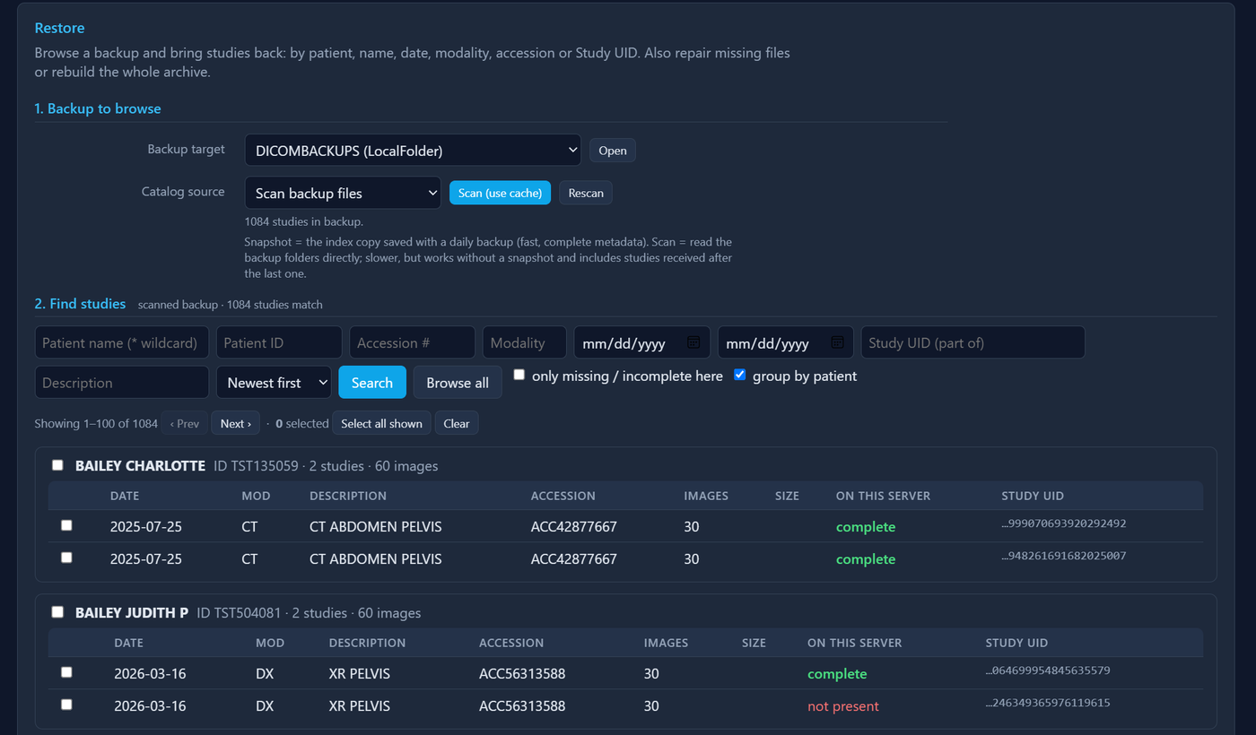Focus the Study UID (part of) field

[x=973, y=342]
